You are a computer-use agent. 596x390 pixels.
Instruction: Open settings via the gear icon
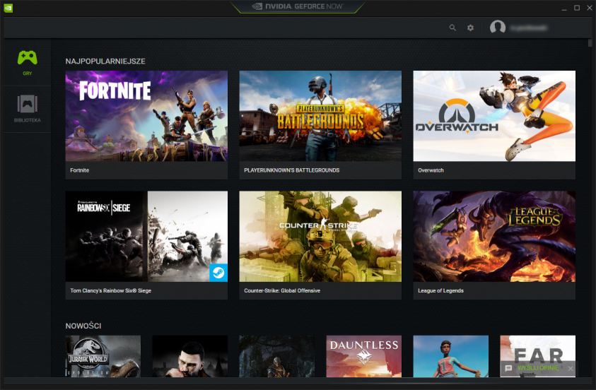click(x=470, y=28)
